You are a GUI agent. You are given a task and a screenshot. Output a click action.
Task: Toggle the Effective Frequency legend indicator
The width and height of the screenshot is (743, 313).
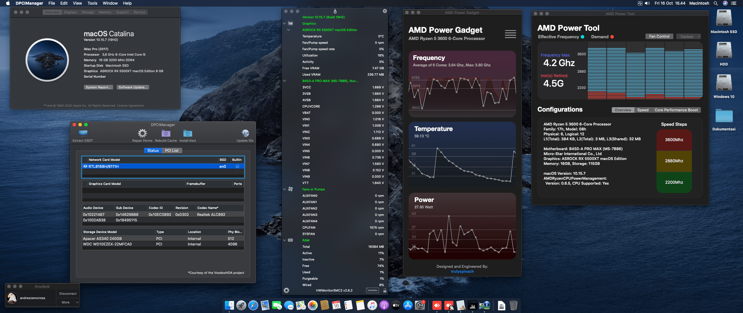pyautogui.click(x=582, y=37)
